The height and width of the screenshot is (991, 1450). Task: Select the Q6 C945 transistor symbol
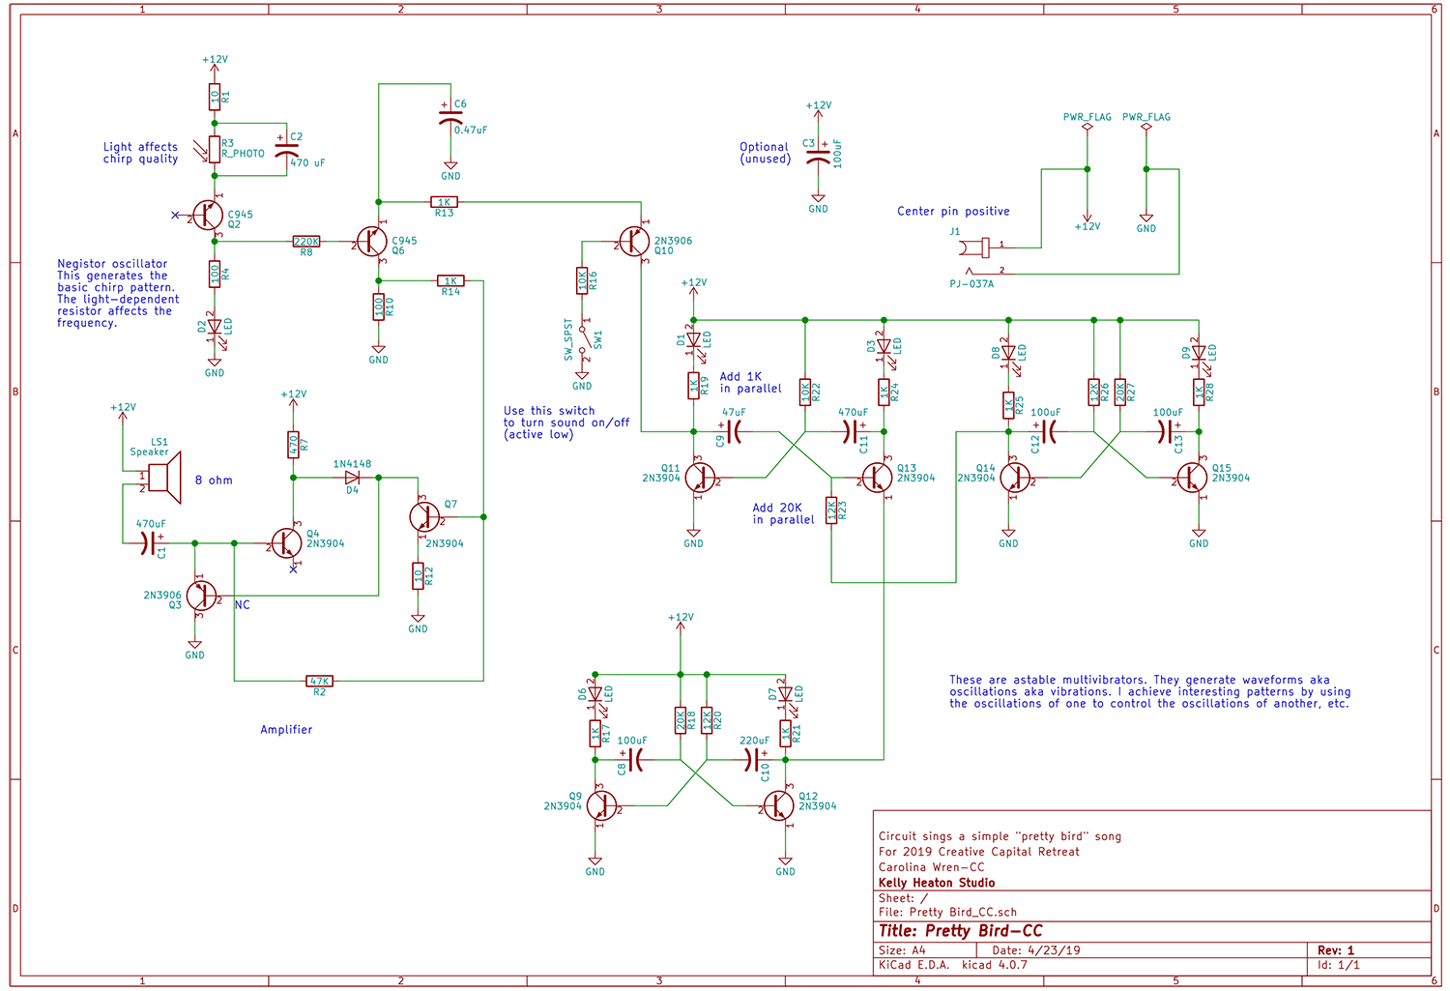(x=372, y=241)
